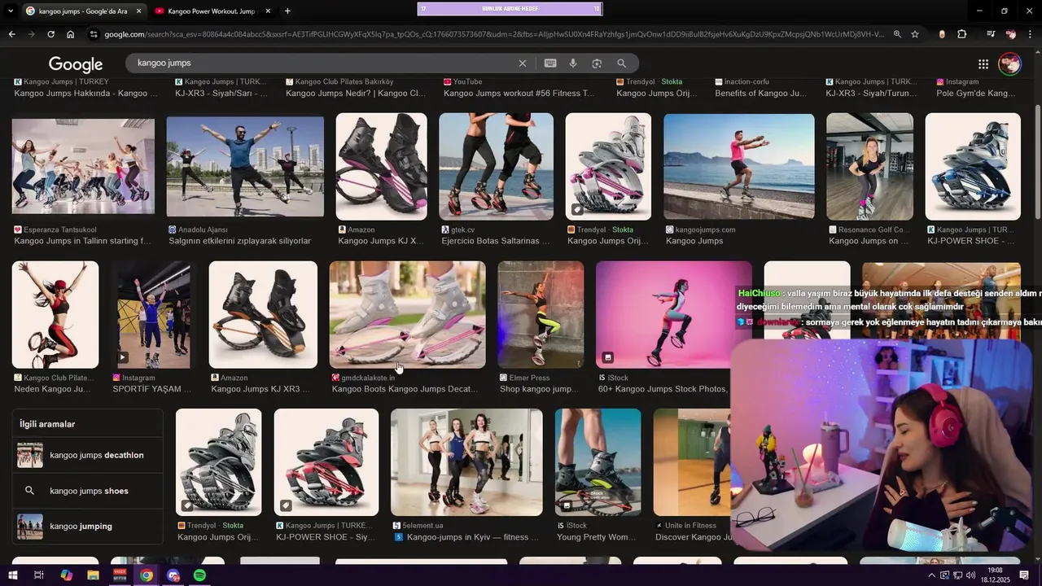Click "Kangoo Jumps Hakkında" result title
Viewport: 1042px width, 586px height.
(85, 94)
